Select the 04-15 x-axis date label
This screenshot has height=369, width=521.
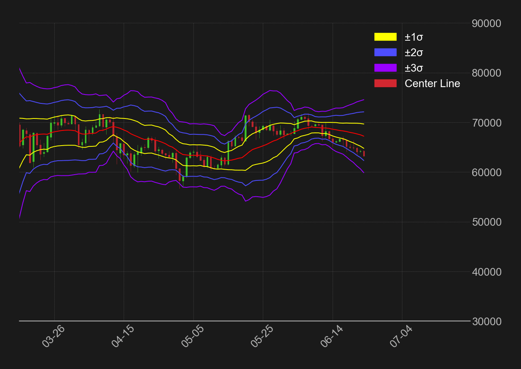[x=123, y=336]
